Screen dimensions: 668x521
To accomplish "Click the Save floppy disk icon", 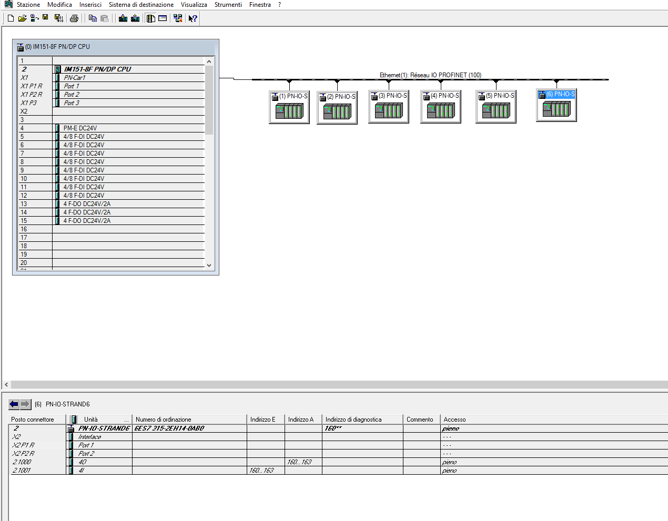I will (x=46, y=18).
